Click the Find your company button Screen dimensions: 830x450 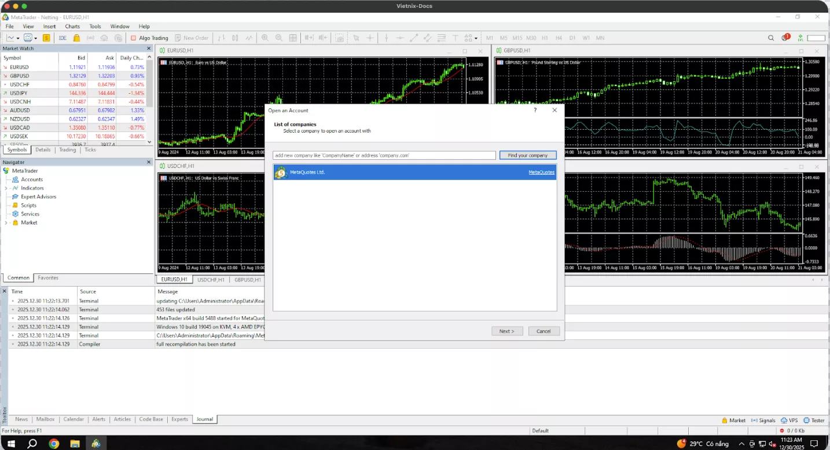coord(527,155)
